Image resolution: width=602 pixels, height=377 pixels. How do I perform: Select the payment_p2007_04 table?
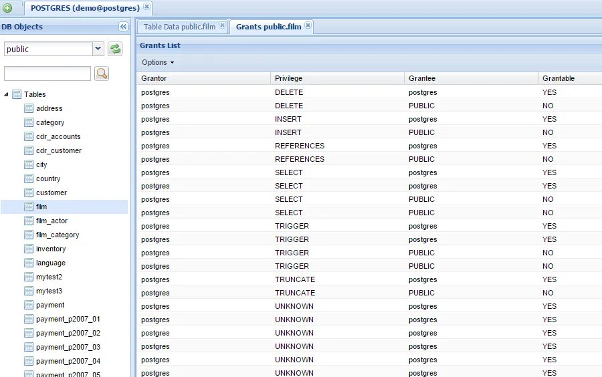click(68, 361)
